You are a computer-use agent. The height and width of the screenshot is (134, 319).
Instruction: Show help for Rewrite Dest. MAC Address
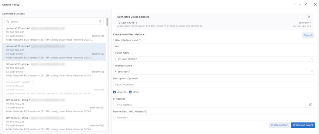[x=146, y=111]
